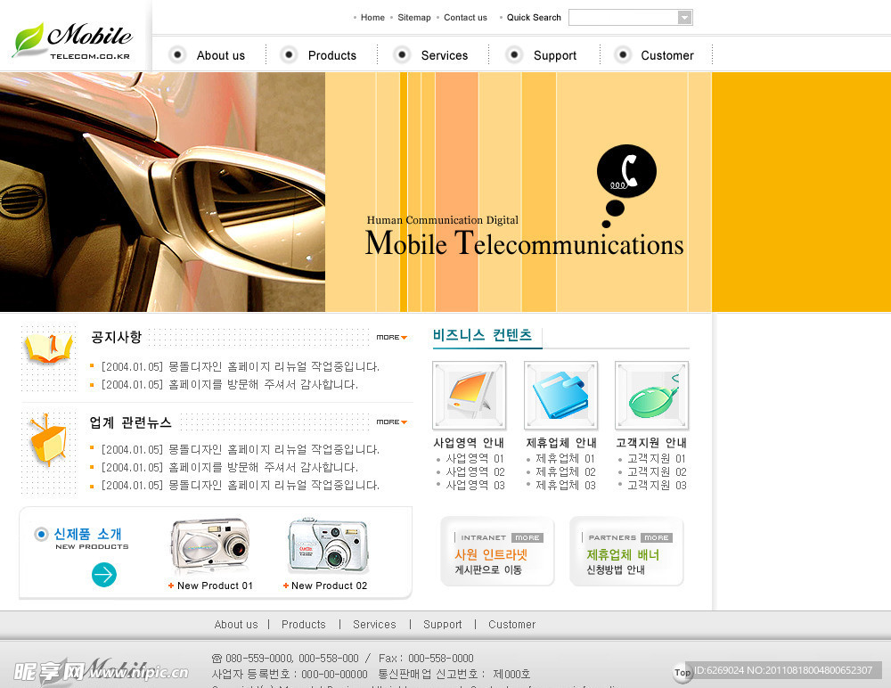Click Support in footer navigation
This screenshot has height=688, width=891.
(x=443, y=625)
